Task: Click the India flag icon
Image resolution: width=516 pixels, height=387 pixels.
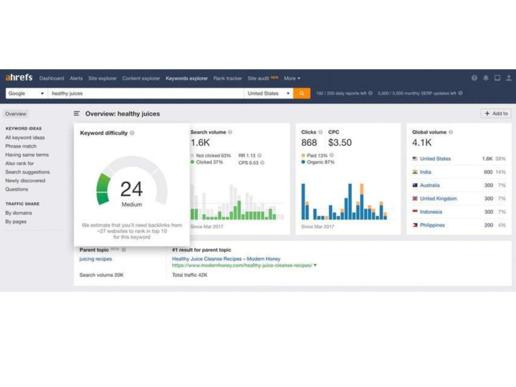Action: click(415, 172)
